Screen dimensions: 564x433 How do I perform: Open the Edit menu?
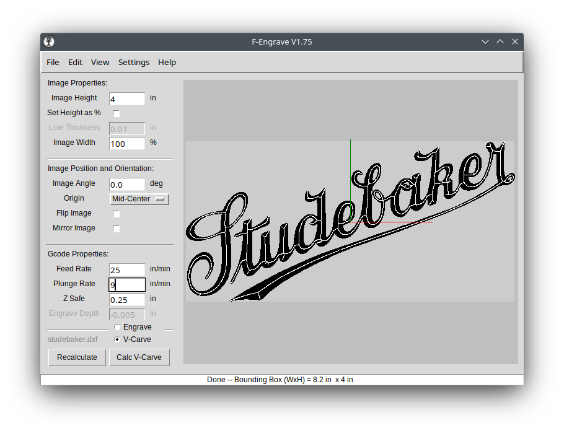click(75, 62)
